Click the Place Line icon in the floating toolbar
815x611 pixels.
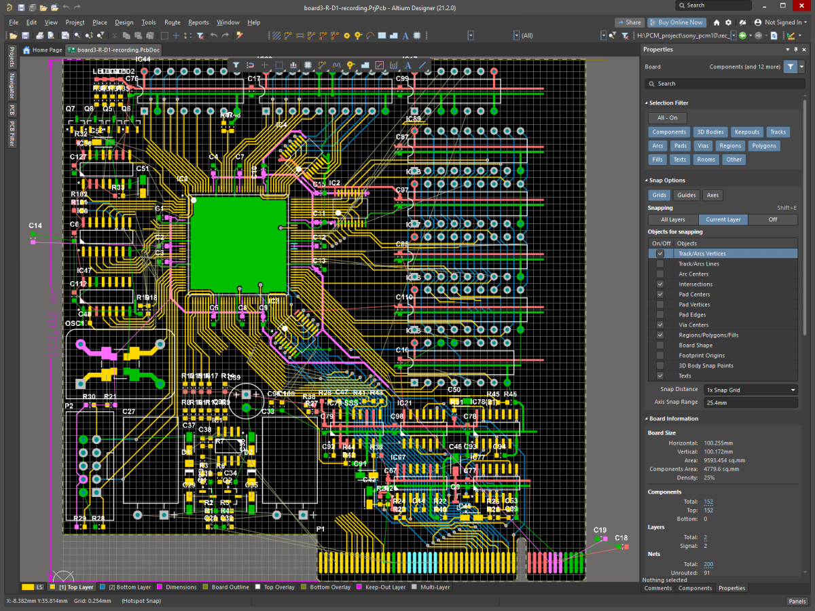[422, 65]
